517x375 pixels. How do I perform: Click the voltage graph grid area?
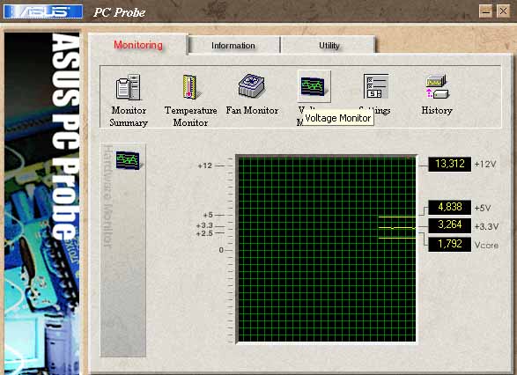tap(327, 249)
